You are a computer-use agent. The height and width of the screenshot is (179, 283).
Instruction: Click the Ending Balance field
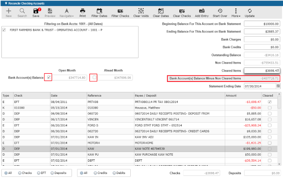(x=262, y=31)
